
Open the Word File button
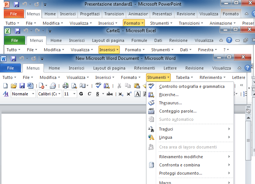(10, 68)
